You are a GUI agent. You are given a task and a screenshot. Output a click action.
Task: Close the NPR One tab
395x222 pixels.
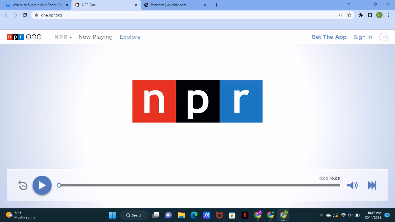[x=136, y=5]
